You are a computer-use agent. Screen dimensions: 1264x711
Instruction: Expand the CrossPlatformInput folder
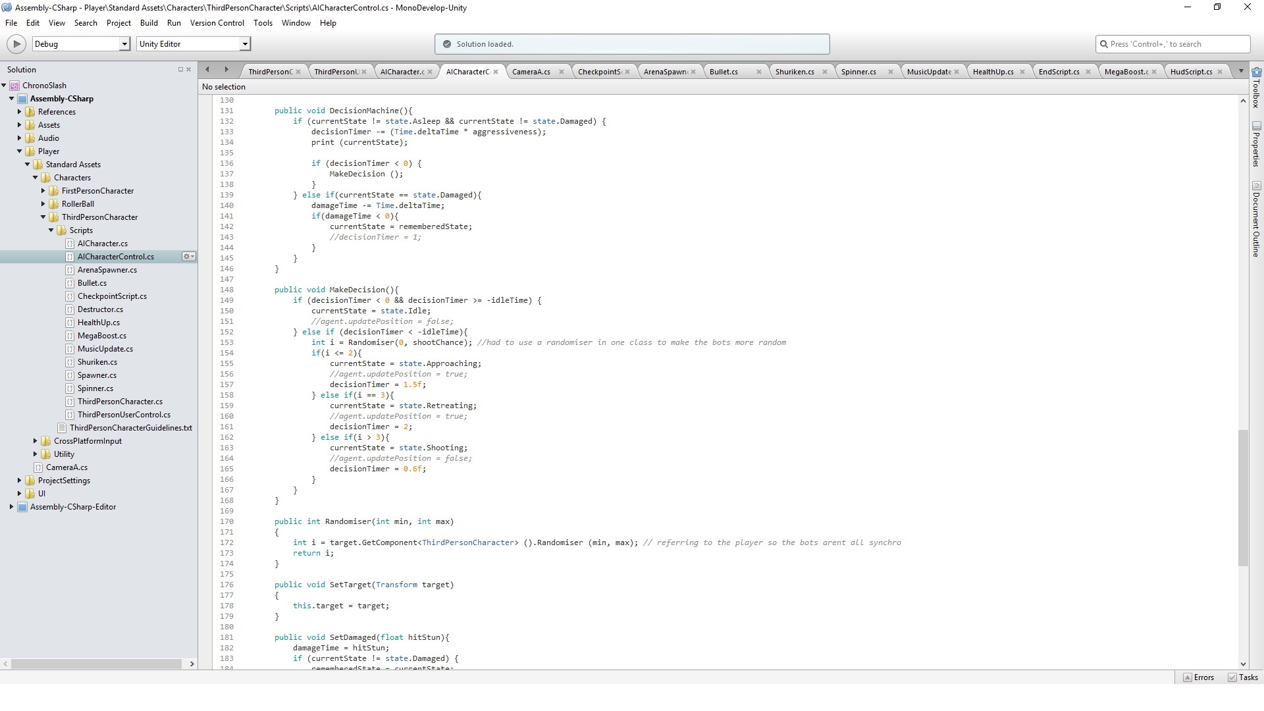[36, 441]
